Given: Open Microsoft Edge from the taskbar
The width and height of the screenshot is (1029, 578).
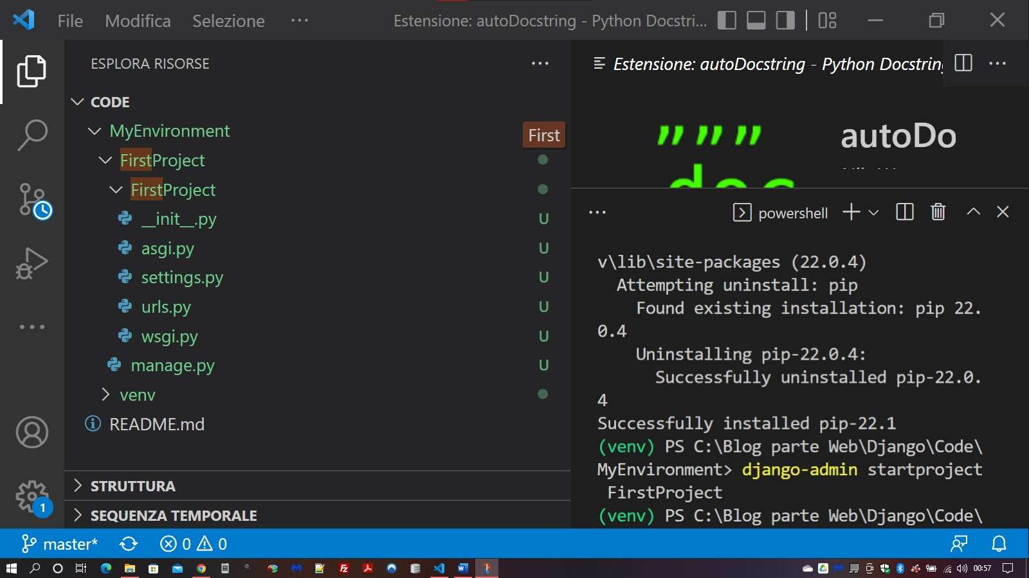Looking at the screenshot, I should [x=106, y=568].
